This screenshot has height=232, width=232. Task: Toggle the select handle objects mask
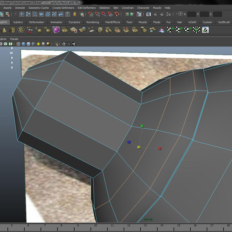(22, 14)
